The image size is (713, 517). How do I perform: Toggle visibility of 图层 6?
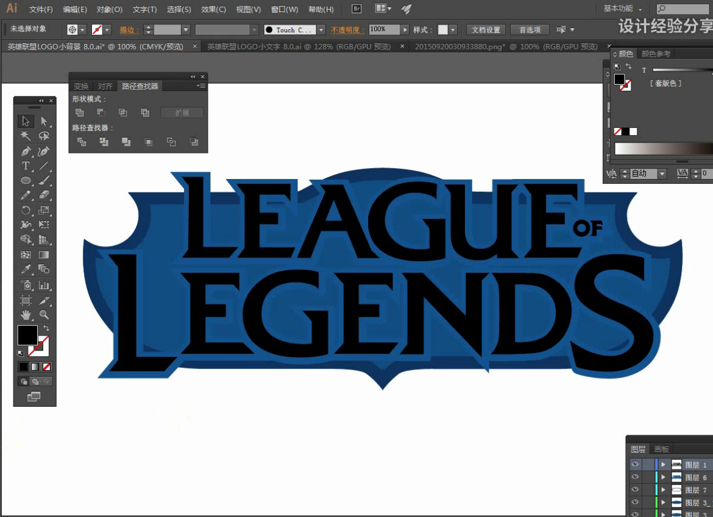[635, 477]
